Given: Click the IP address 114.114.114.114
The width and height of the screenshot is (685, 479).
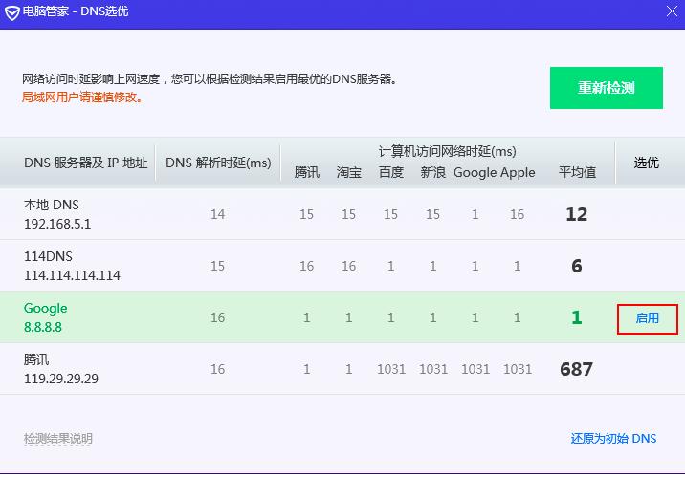Looking at the screenshot, I should click(72, 275).
